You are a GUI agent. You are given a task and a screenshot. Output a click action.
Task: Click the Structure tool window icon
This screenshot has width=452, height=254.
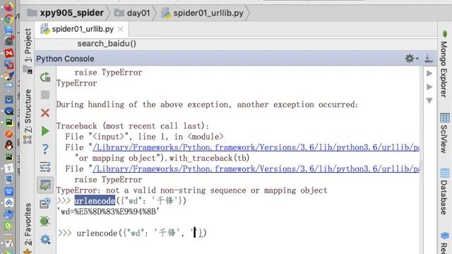click(28, 140)
